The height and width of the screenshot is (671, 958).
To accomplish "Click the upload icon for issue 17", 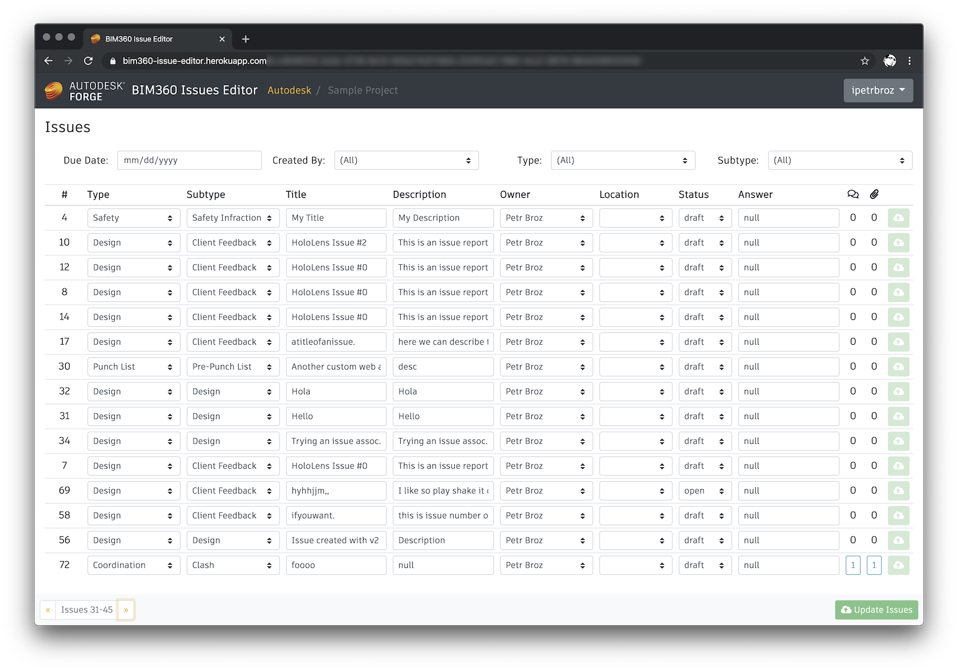I will tap(898, 342).
